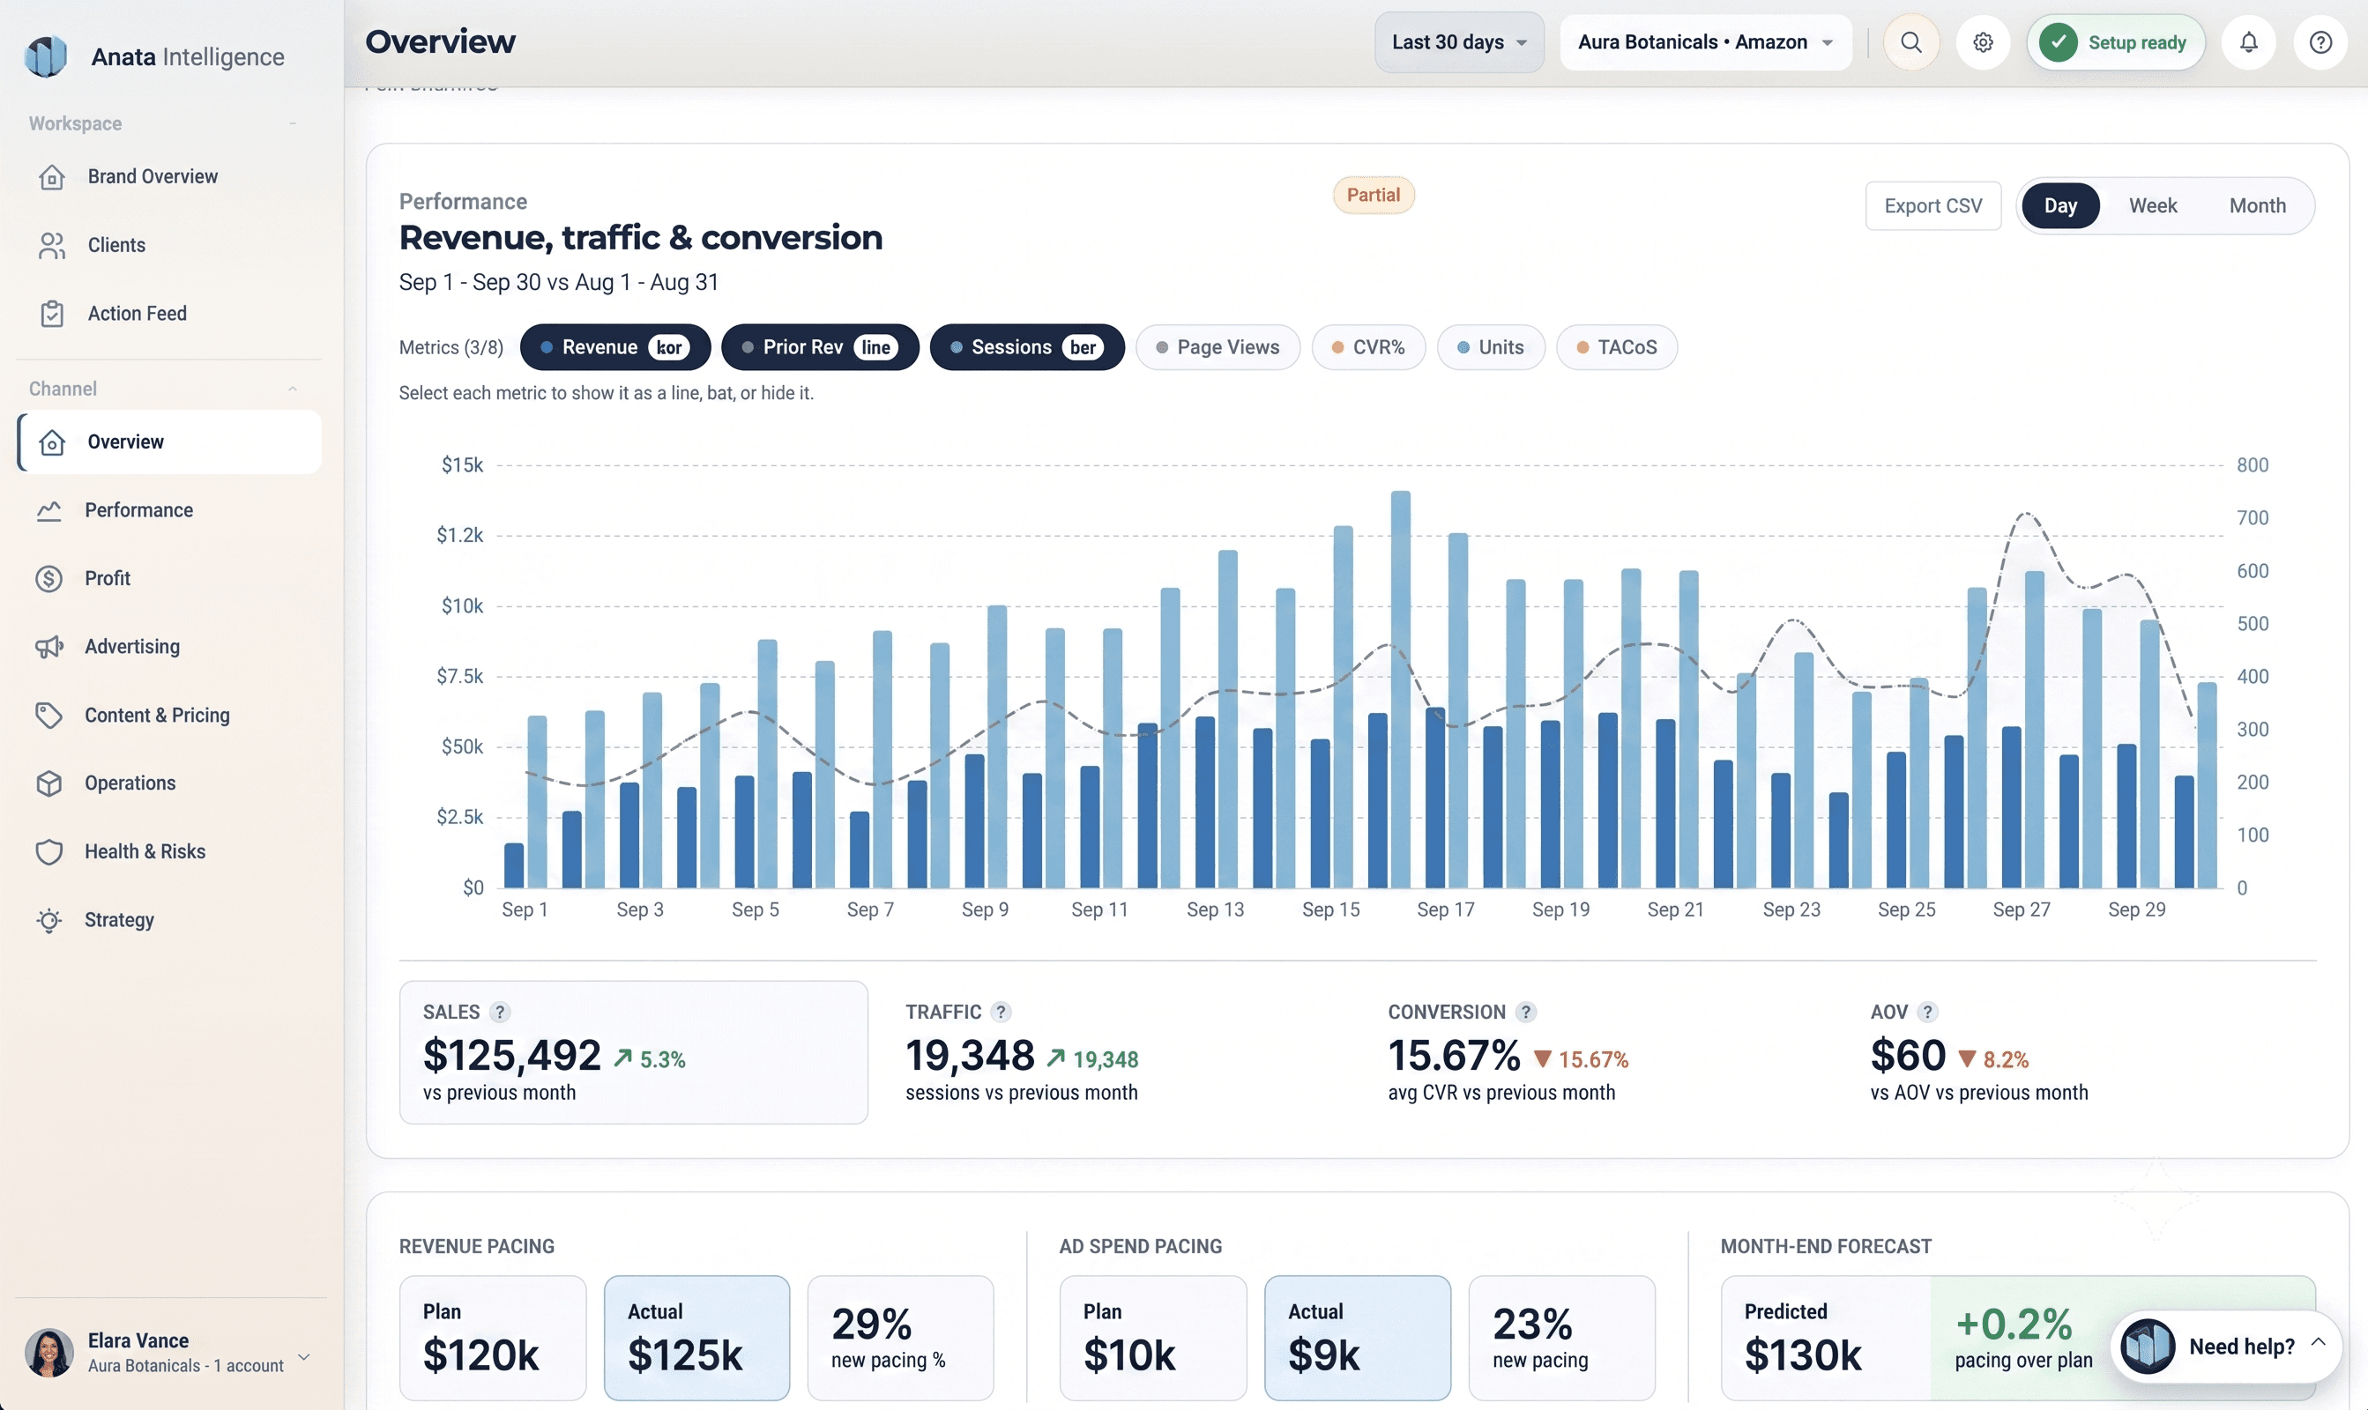Click the Health & Risks shield icon
The height and width of the screenshot is (1410, 2368).
48,851
